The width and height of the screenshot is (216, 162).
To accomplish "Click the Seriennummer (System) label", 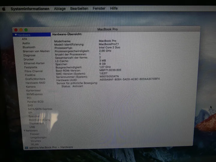I will 72,77.
